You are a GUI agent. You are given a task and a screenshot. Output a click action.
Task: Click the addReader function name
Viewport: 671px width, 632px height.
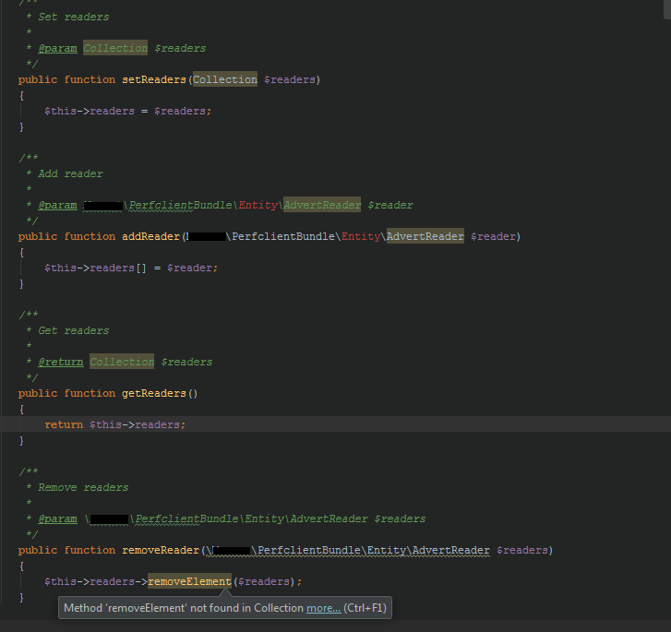click(150, 236)
